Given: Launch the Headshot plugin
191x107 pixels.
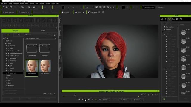Looking at the screenshot, I should tap(93, 12).
